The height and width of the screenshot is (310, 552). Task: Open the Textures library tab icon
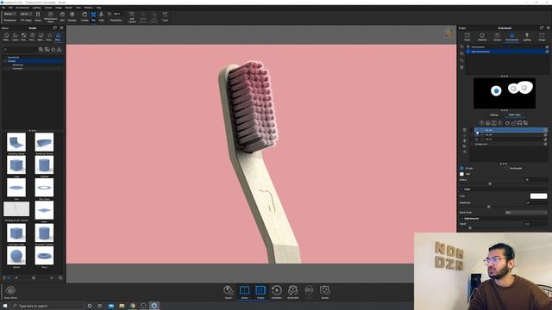(23, 36)
